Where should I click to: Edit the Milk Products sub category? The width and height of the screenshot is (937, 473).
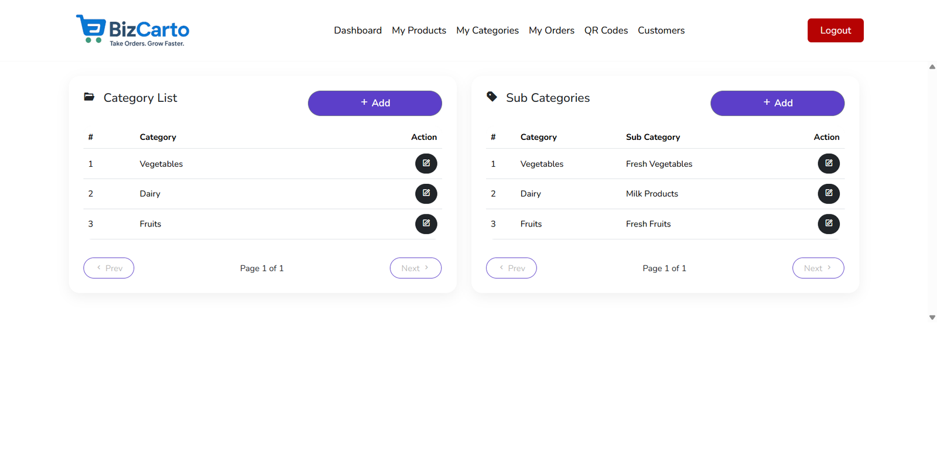coord(828,193)
